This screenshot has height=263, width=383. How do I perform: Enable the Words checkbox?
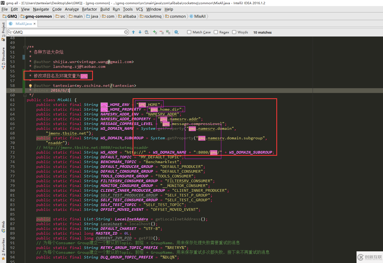234,32
